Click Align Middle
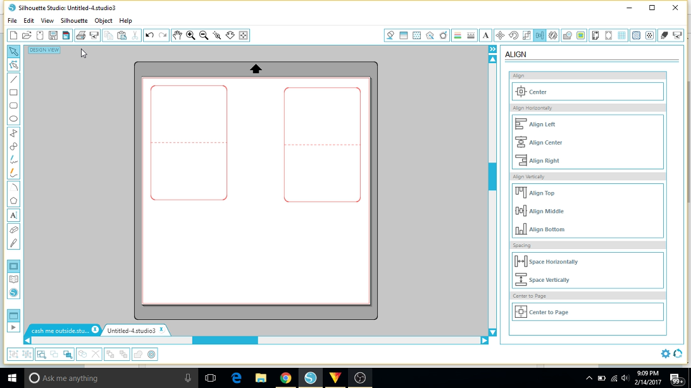691x388 pixels. tap(587, 210)
